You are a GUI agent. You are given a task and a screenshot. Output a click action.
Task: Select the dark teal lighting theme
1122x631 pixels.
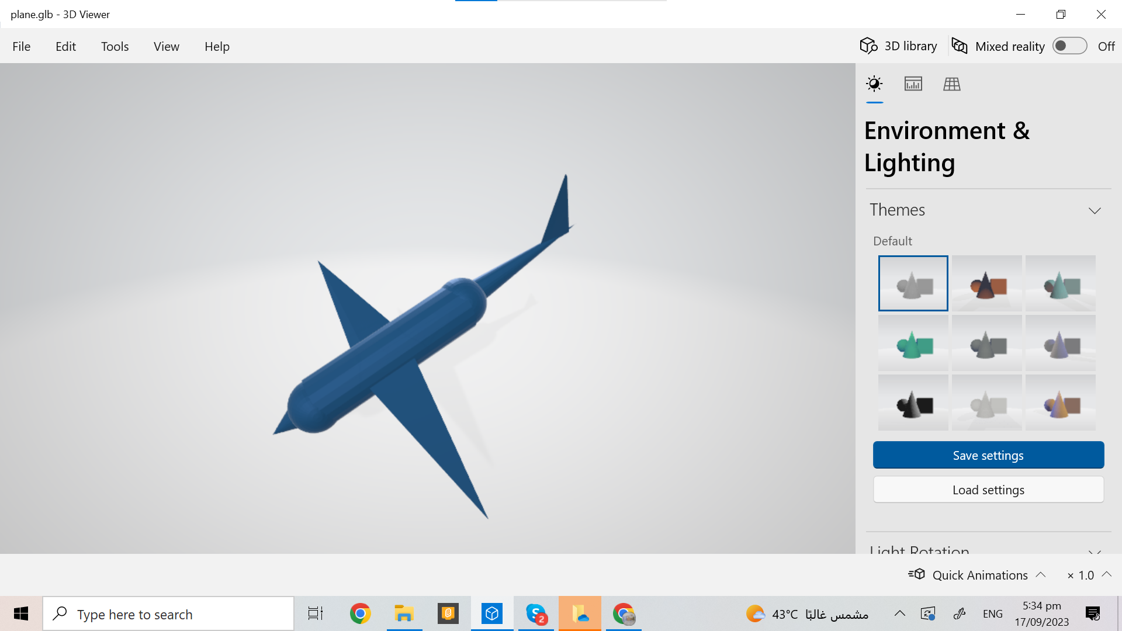click(x=1060, y=283)
